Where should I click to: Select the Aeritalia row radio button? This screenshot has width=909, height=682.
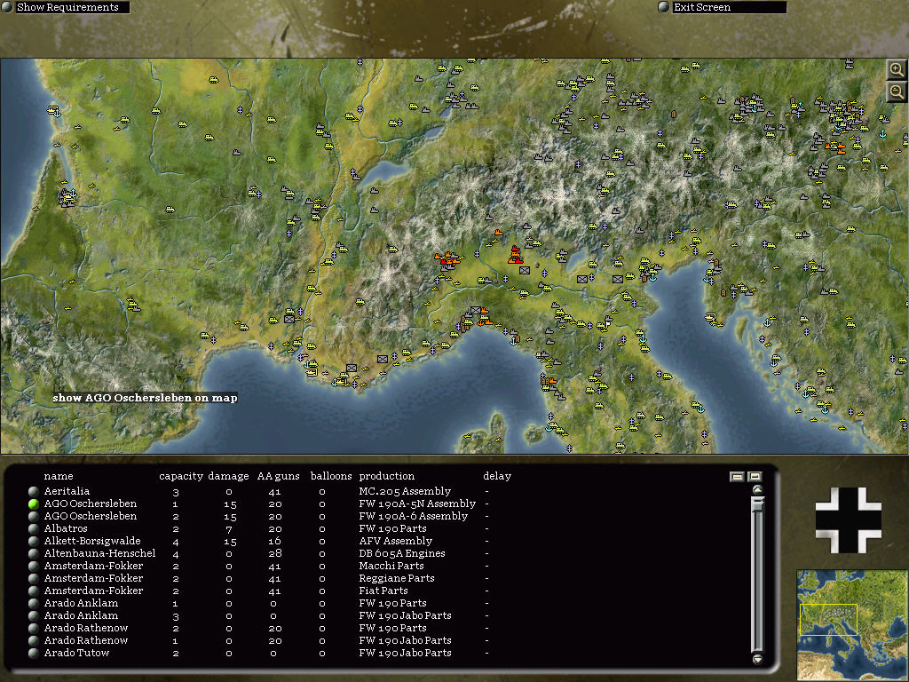[x=34, y=491]
